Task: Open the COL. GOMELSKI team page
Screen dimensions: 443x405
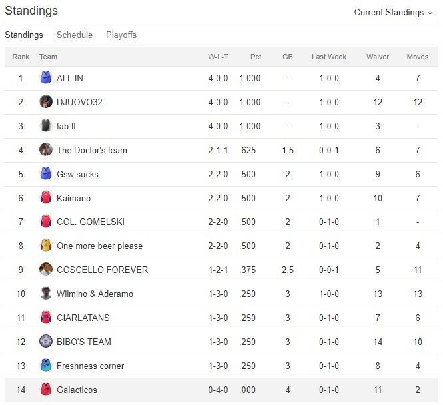Action: [x=91, y=222]
